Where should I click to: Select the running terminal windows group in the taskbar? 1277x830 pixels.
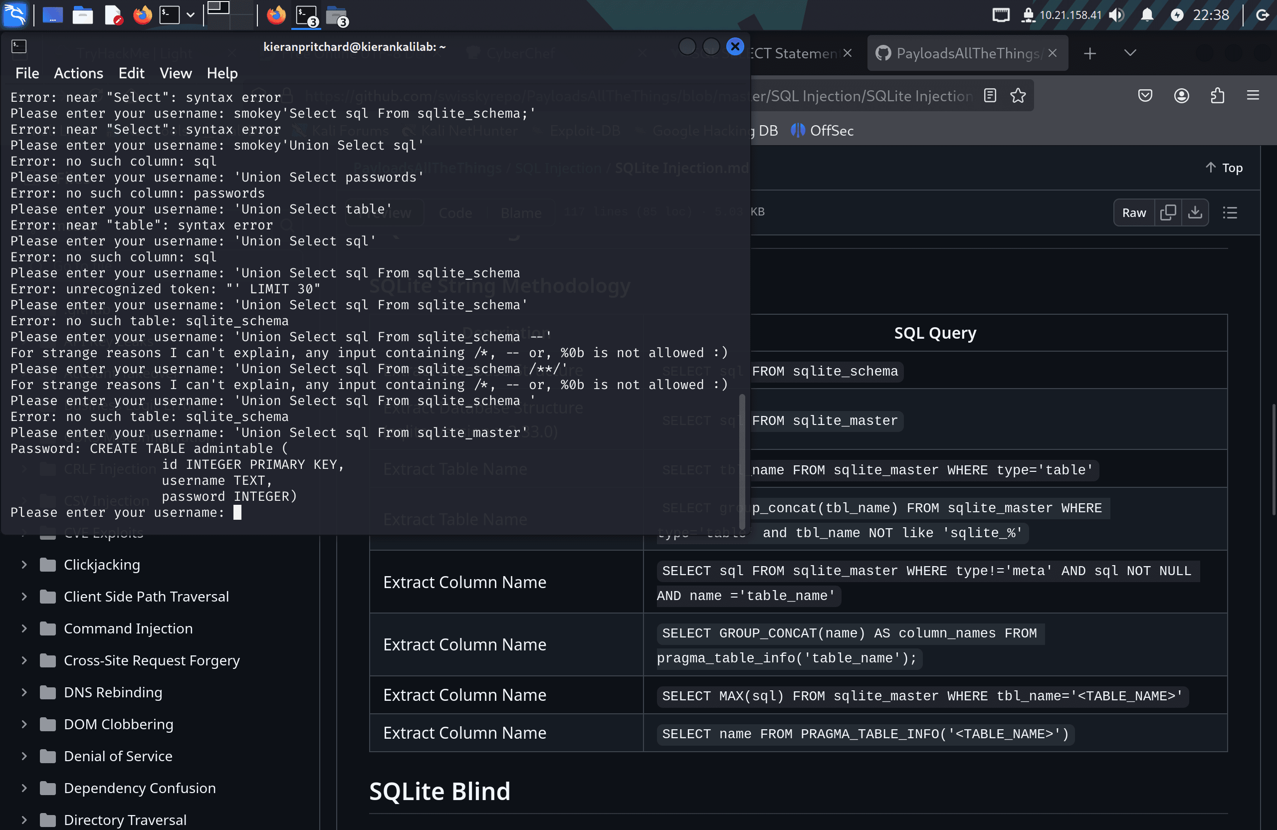click(307, 15)
